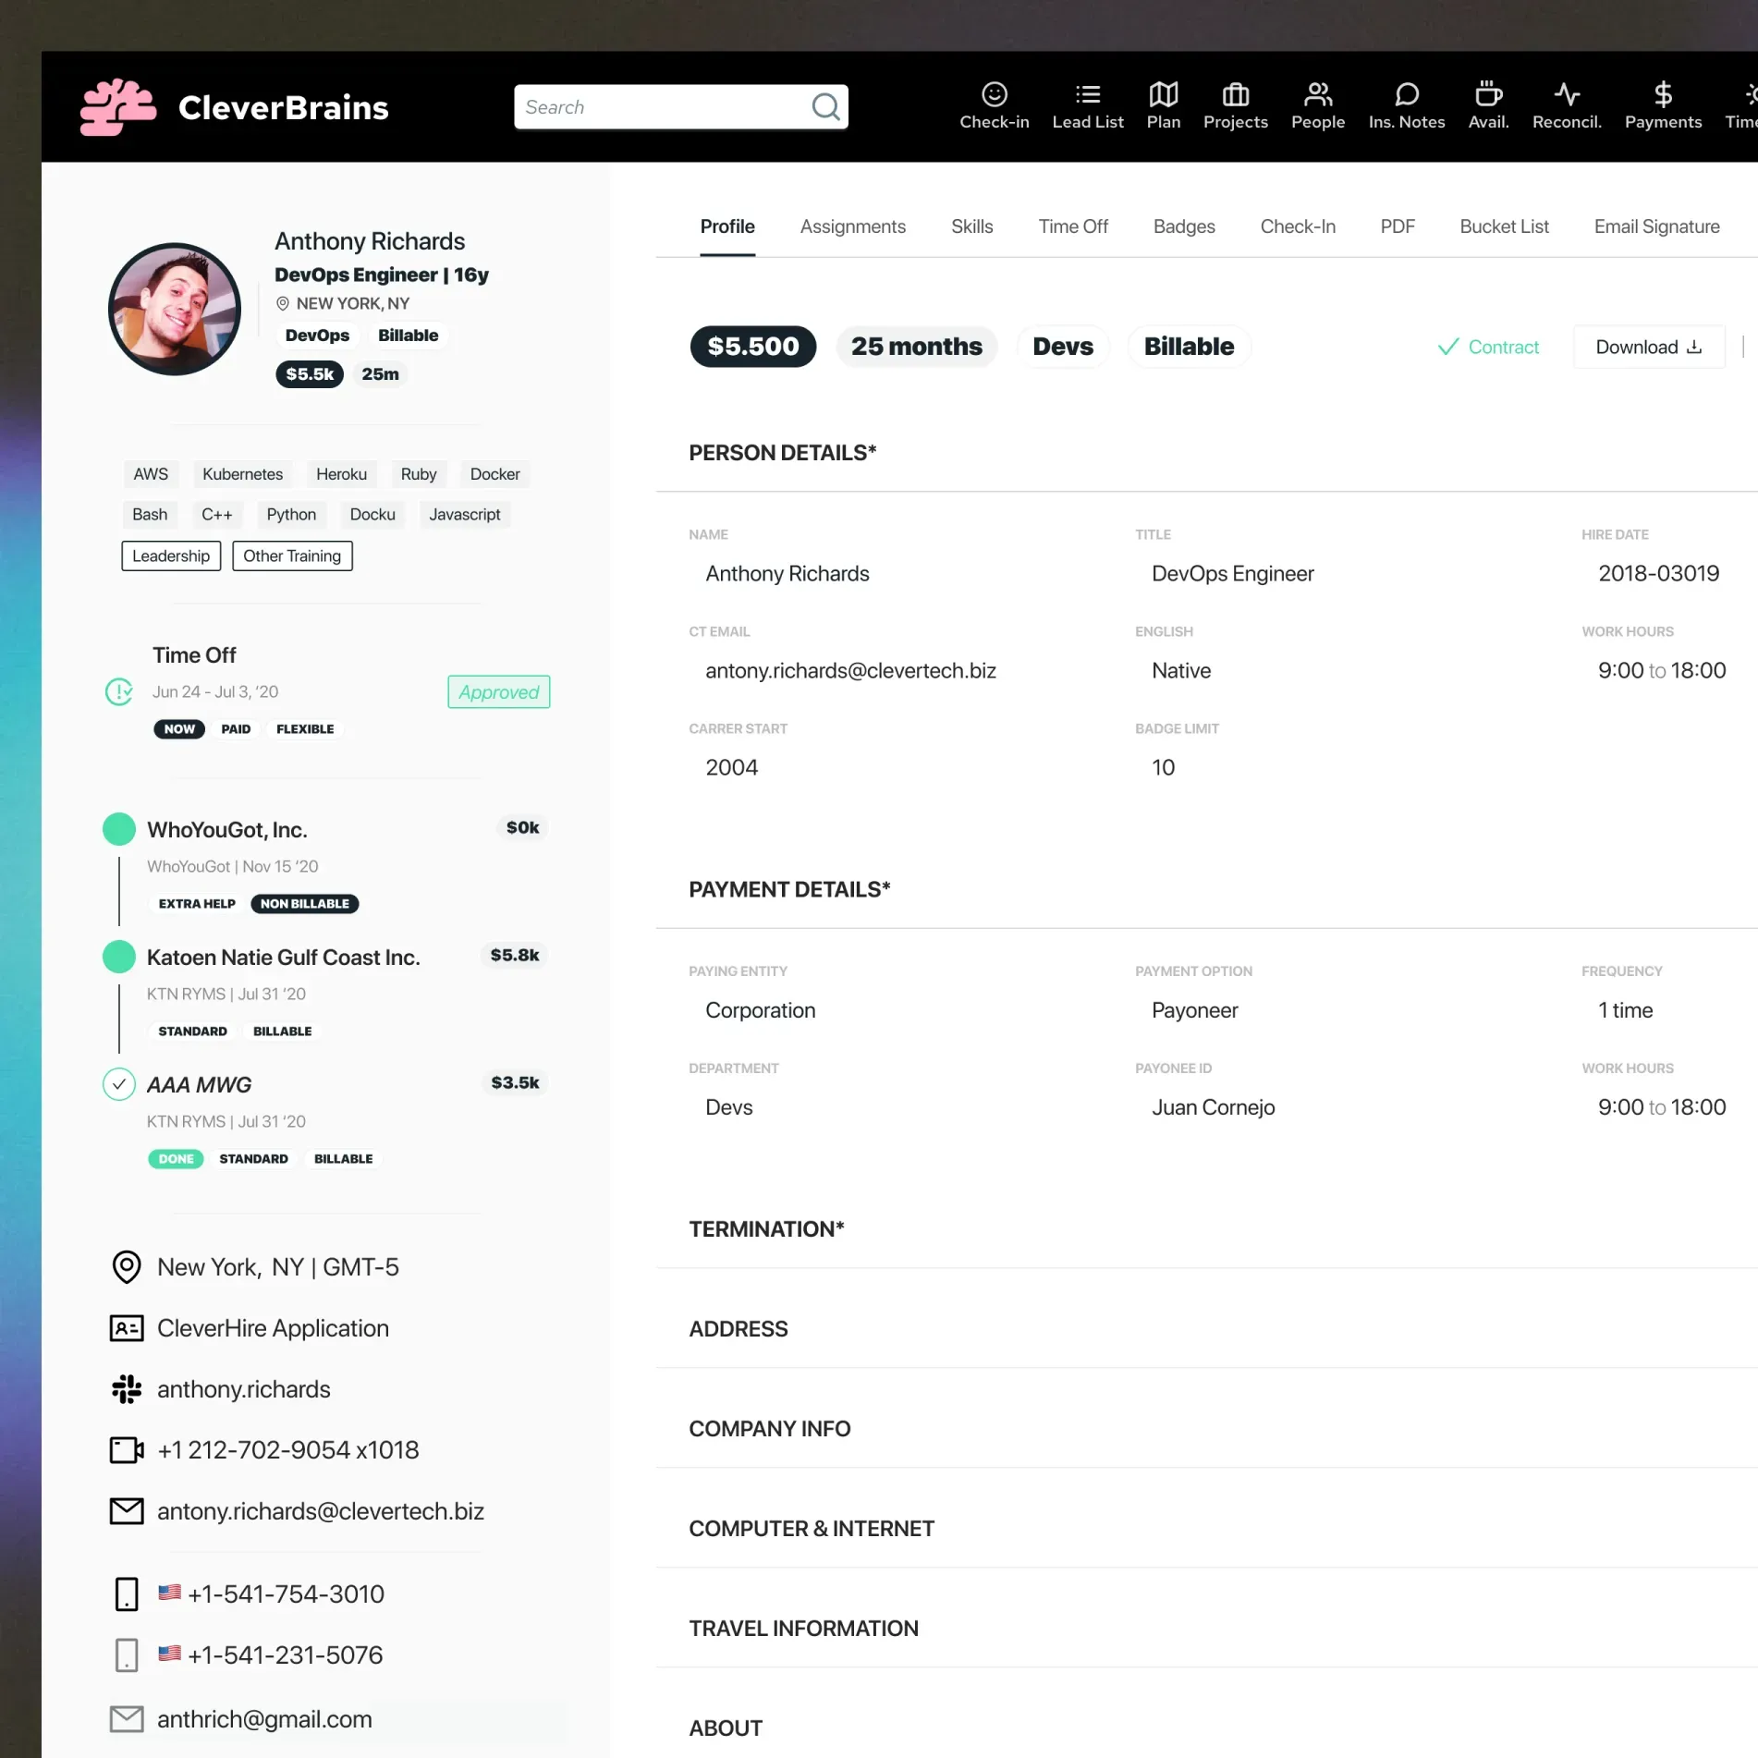
Task: Expand the TRAVEL INFORMATION section
Action: 803,1629
